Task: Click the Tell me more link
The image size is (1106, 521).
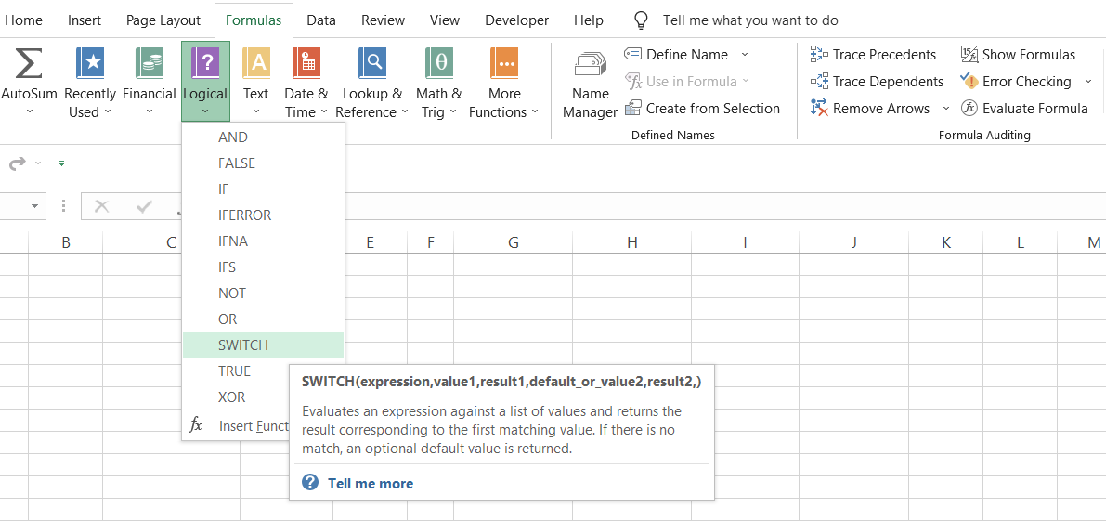Action: click(x=370, y=484)
